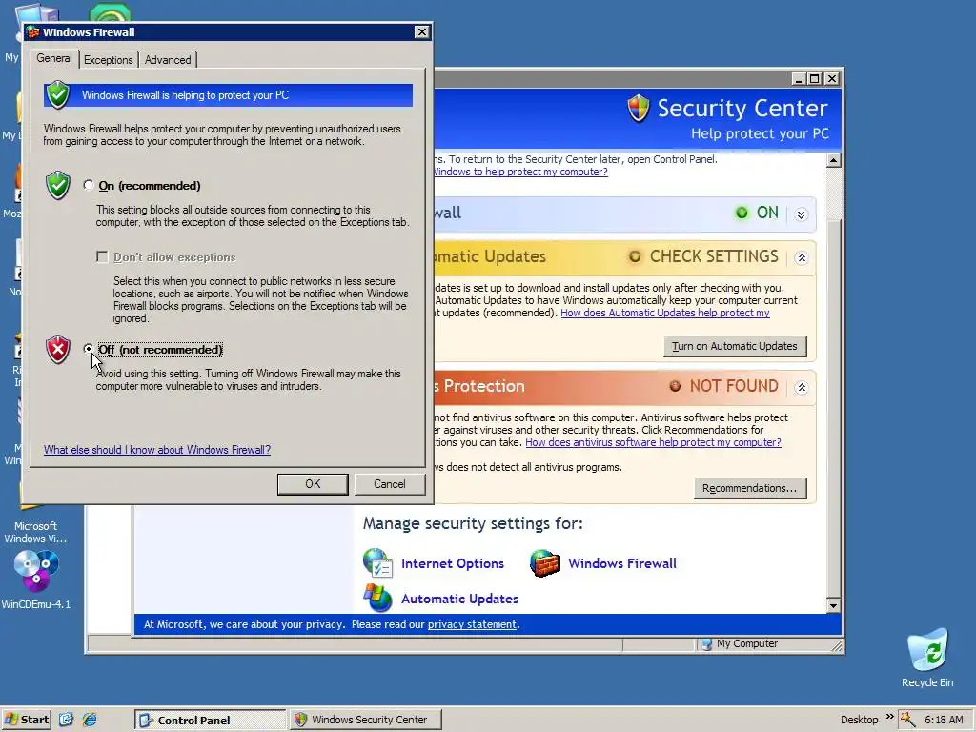Open 'What else should I know about Windows Firewall?' link
The height and width of the screenshot is (732, 976).
coord(157,450)
